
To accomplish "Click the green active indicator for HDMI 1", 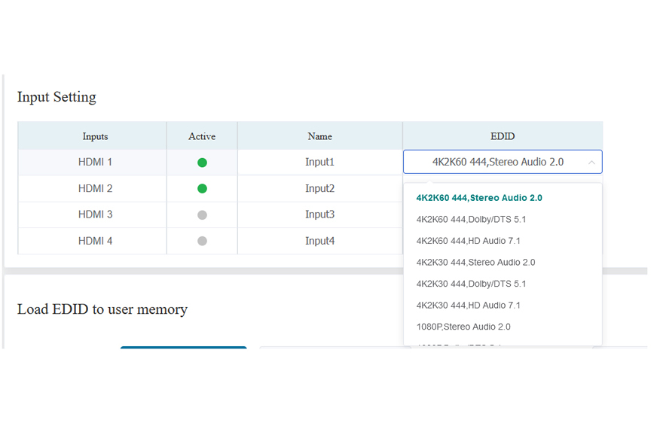I will click(202, 163).
